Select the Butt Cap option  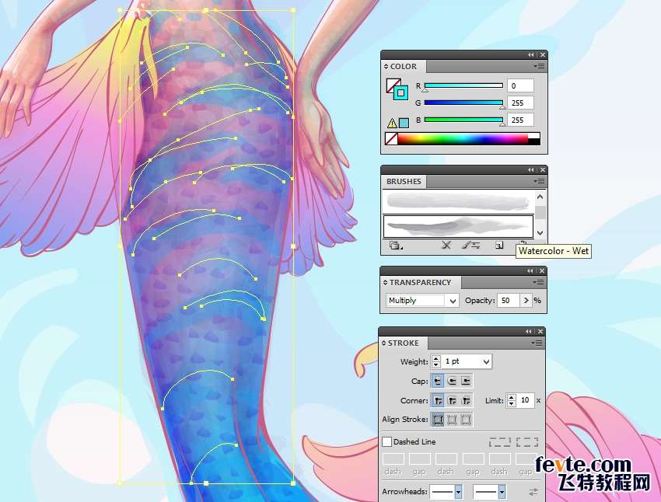[438, 381]
